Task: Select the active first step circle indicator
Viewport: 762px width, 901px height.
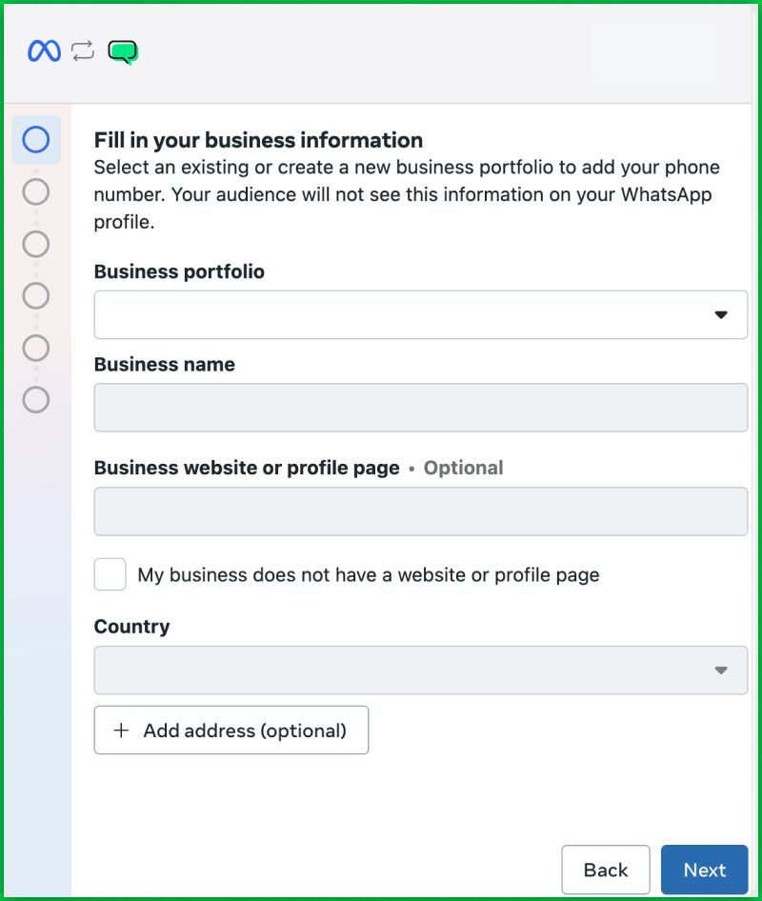Action: tap(35, 139)
